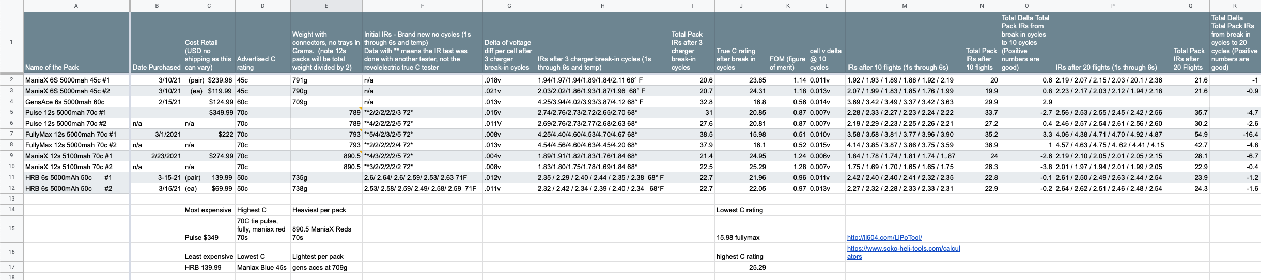Screen dimensions: 1261x280
Task: Click the '0.56' FOM cell
Action: (788, 102)
